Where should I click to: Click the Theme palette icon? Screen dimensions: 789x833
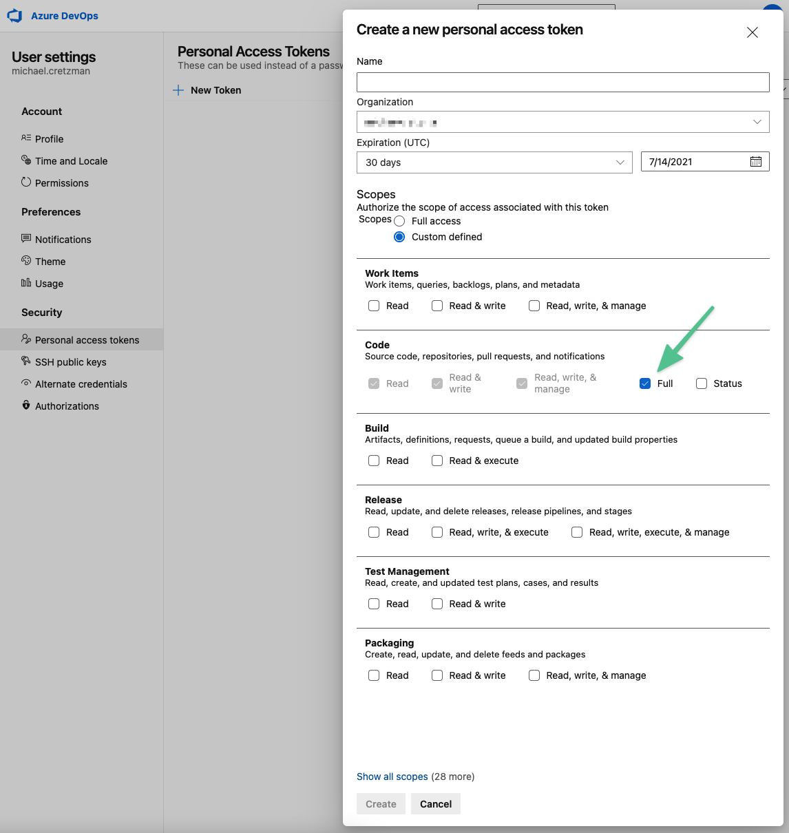[26, 261]
